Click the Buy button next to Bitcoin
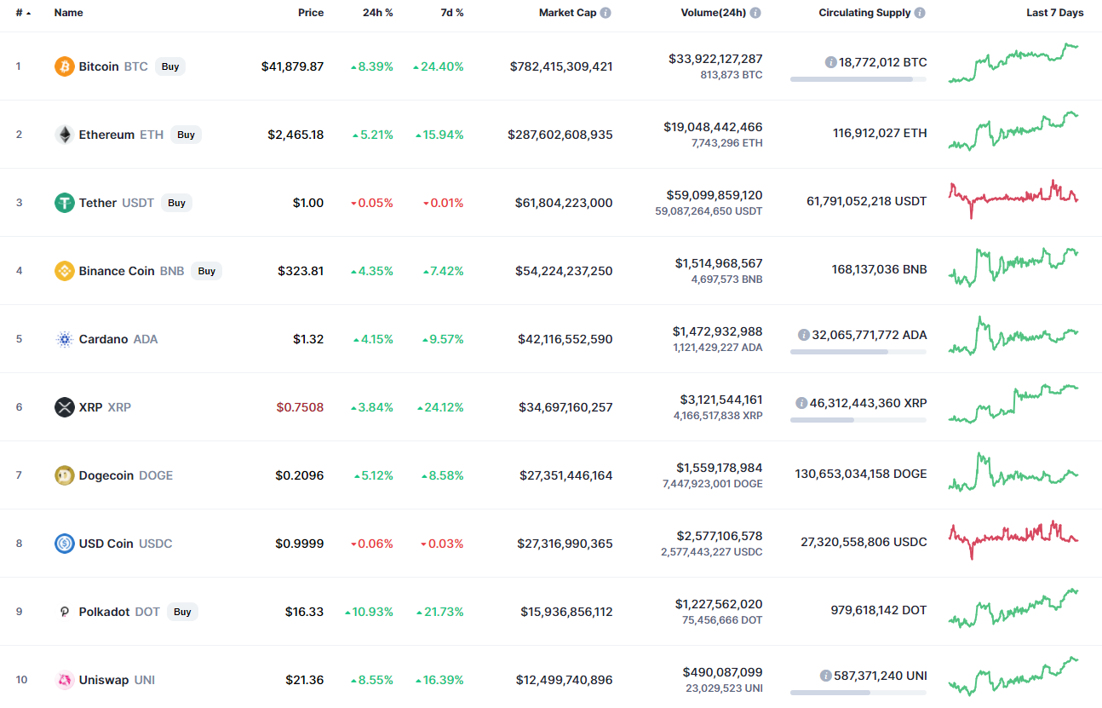 170,66
